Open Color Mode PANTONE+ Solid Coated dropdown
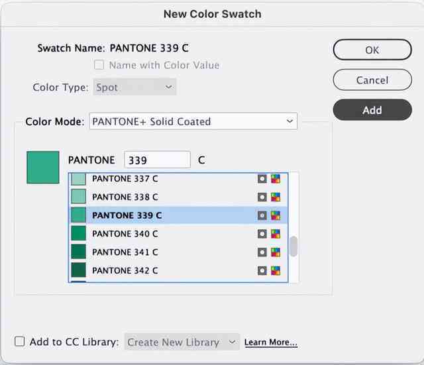The image size is (424, 365). [193, 121]
